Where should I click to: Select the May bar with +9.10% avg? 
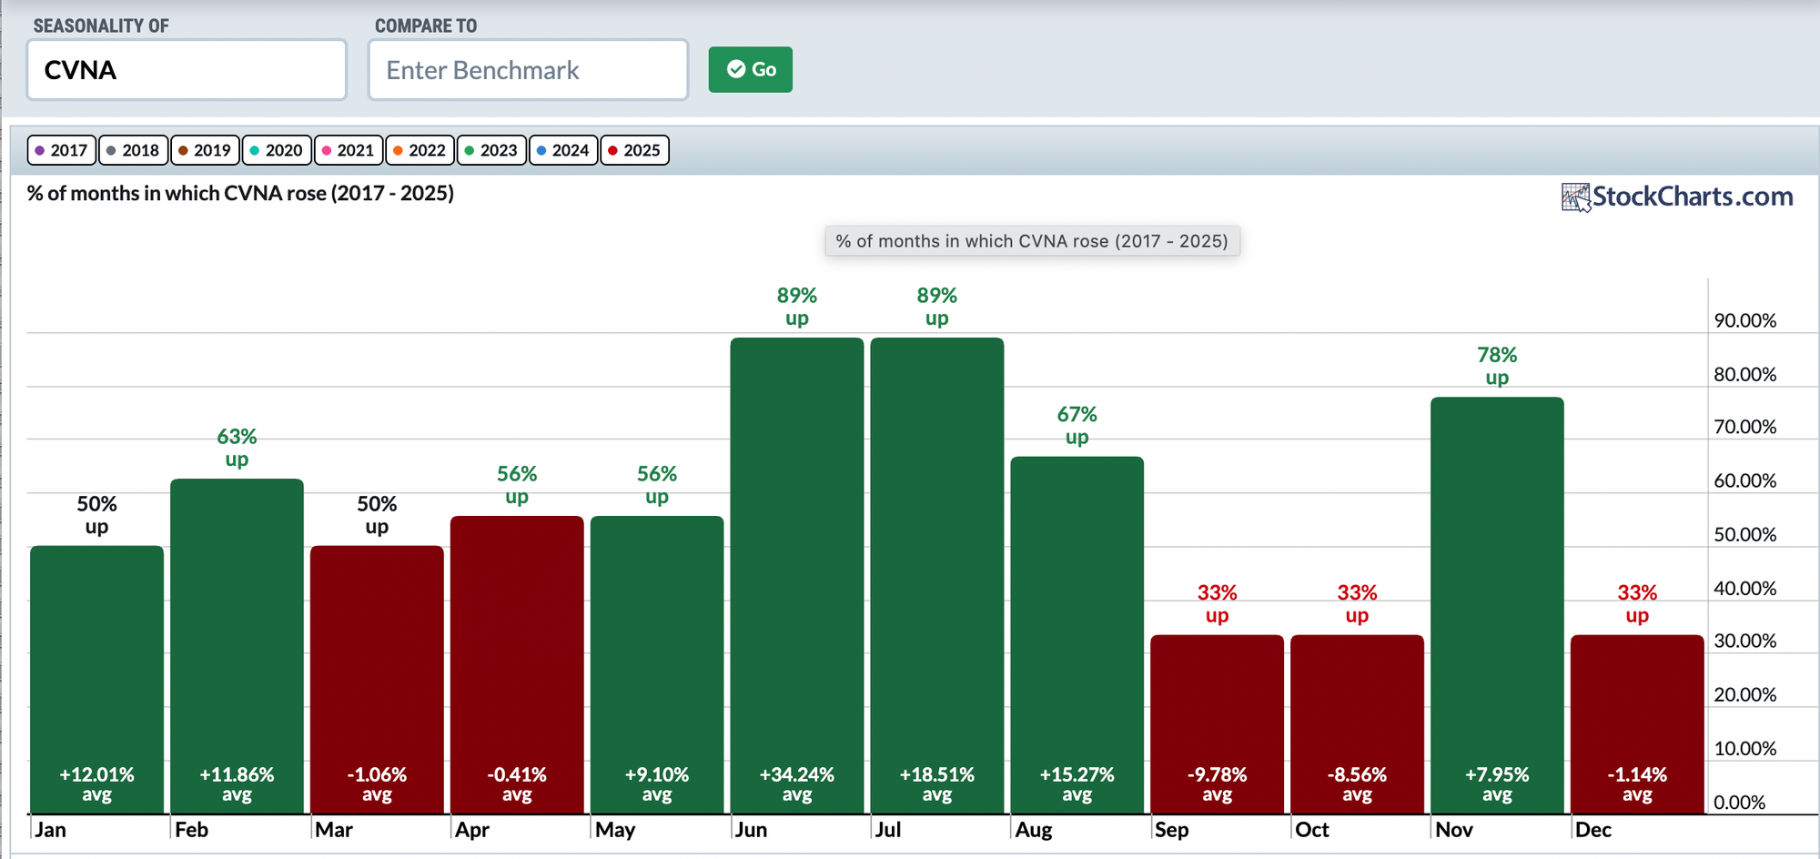pos(657,664)
